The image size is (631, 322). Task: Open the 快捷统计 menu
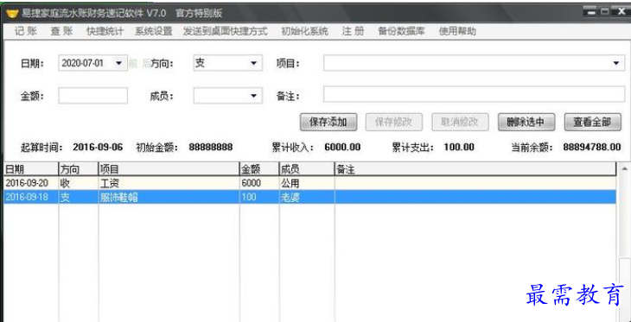pos(105,31)
